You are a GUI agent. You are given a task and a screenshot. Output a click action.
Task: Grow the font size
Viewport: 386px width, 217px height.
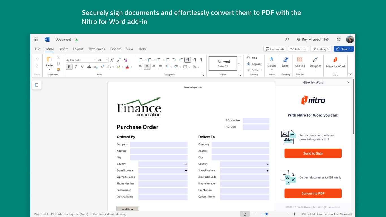click(112, 60)
